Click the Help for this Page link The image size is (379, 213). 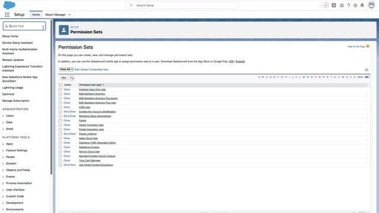[356, 46]
